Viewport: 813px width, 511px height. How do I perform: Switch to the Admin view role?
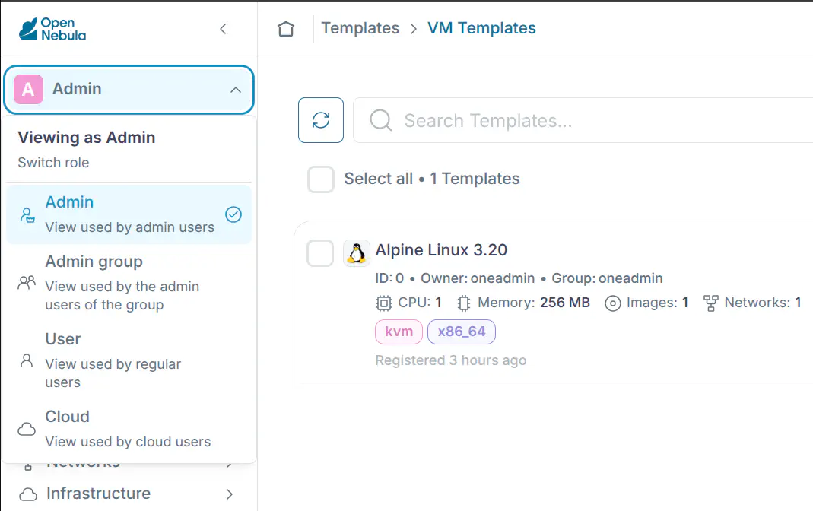[129, 214]
